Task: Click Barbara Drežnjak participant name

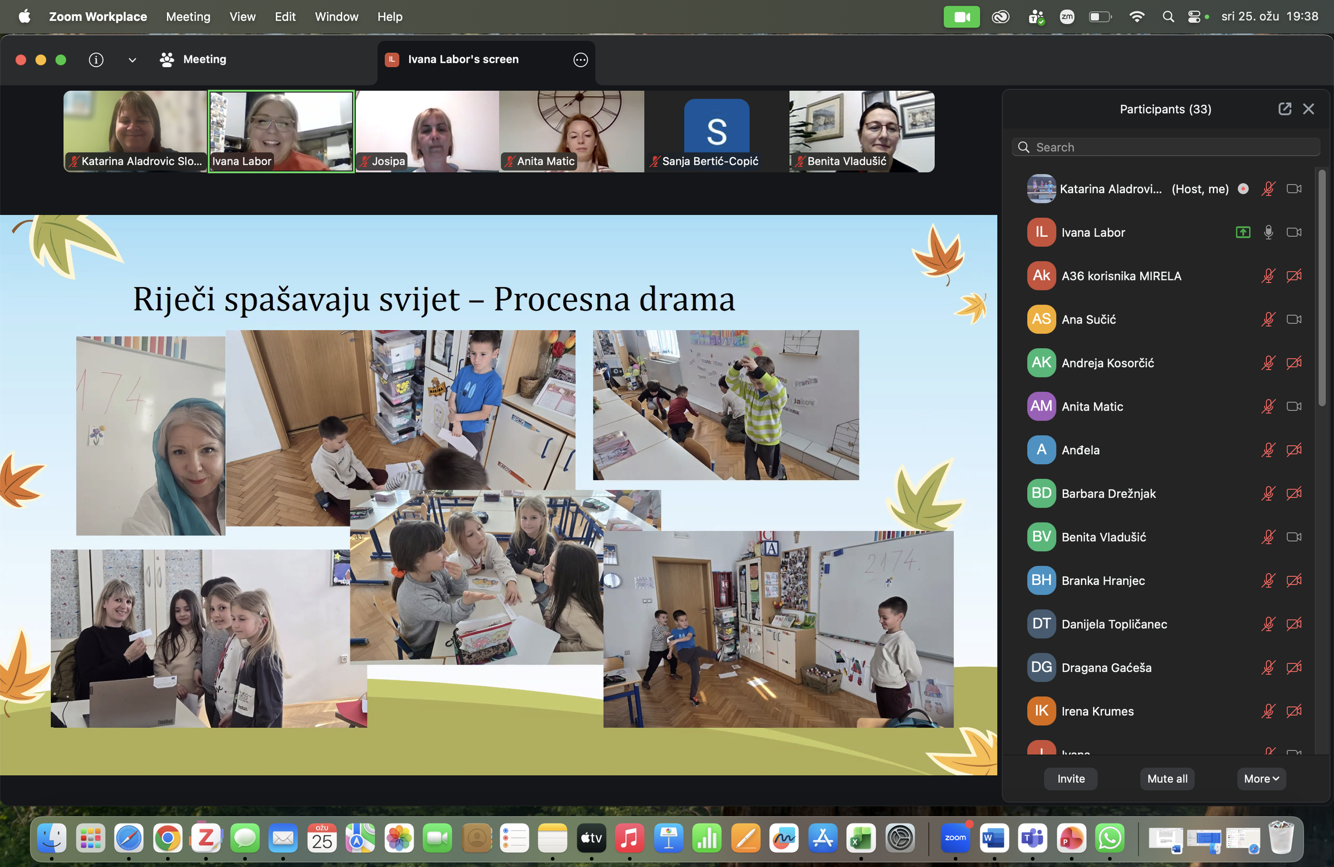Action: click(1109, 493)
